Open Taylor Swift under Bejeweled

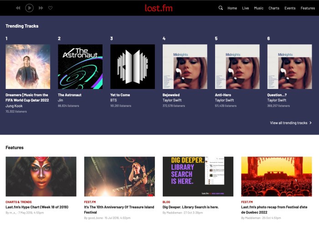click(x=172, y=100)
